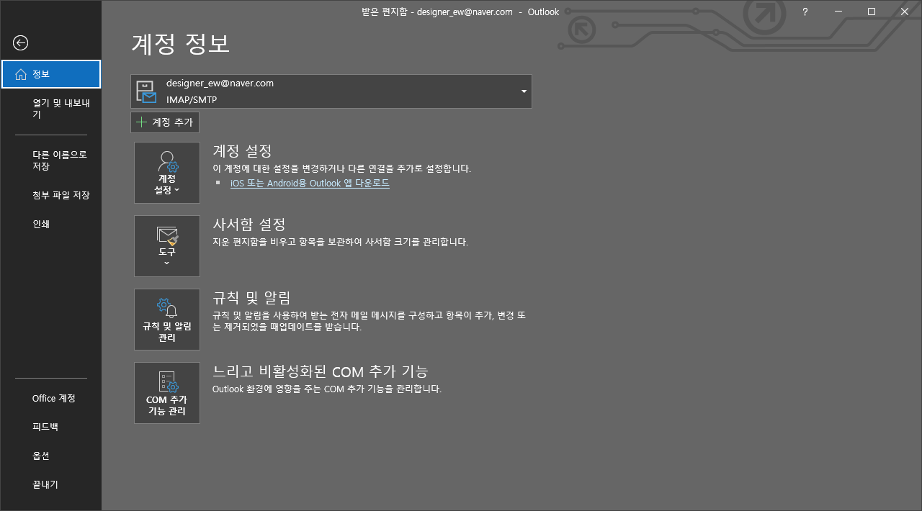Click the IMAP/SMTP account mailbox icon
This screenshot has width=922, height=511.
coord(146,92)
